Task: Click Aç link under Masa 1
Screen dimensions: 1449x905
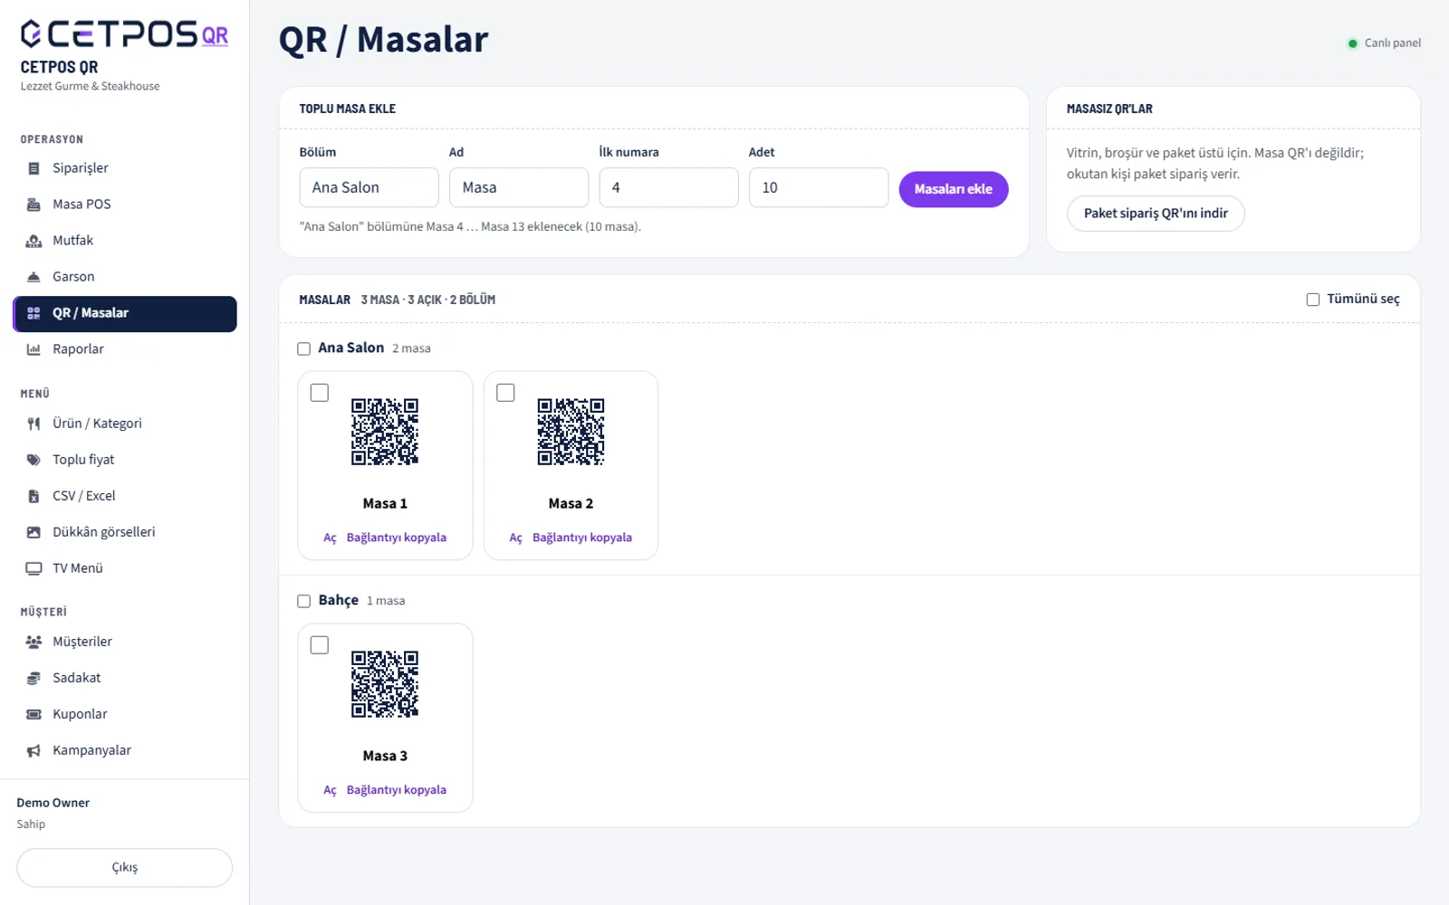Action: click(330, 538)
